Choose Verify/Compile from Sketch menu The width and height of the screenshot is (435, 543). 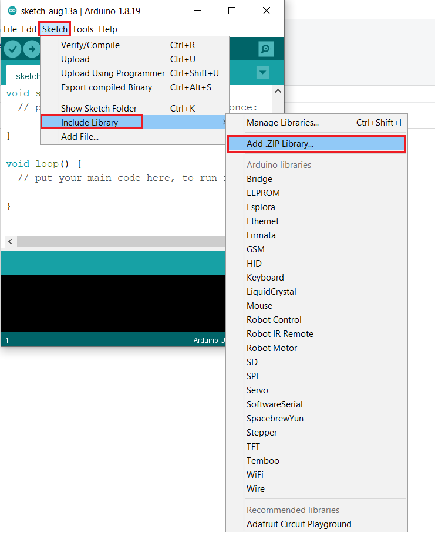pyautogui.click(x=134, y=45)
